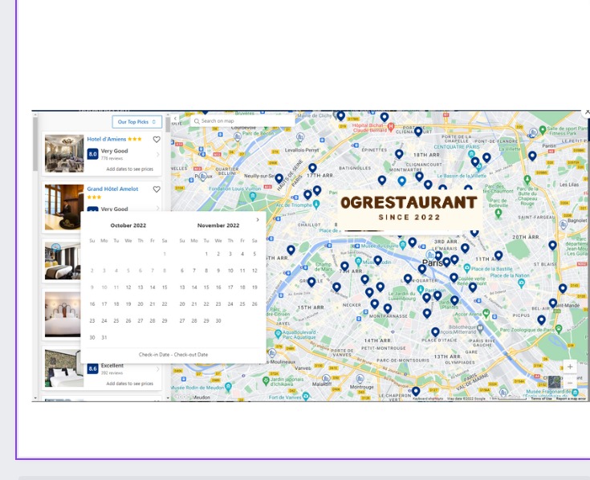Click the Place de la Bastille landmark icon
This screenshot has height=480, width=590.
[x=467, y=268]
